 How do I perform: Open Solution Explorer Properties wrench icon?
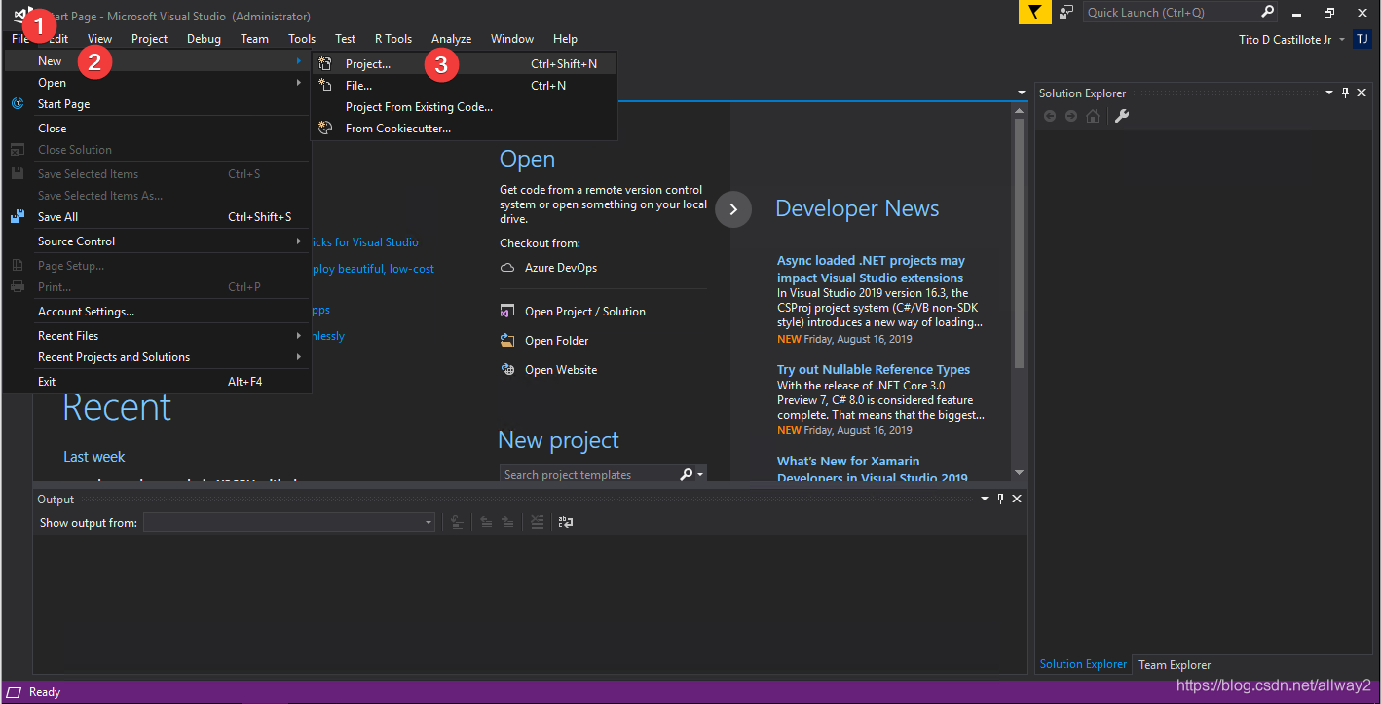pyautogui.click(x=1121, y=116)
